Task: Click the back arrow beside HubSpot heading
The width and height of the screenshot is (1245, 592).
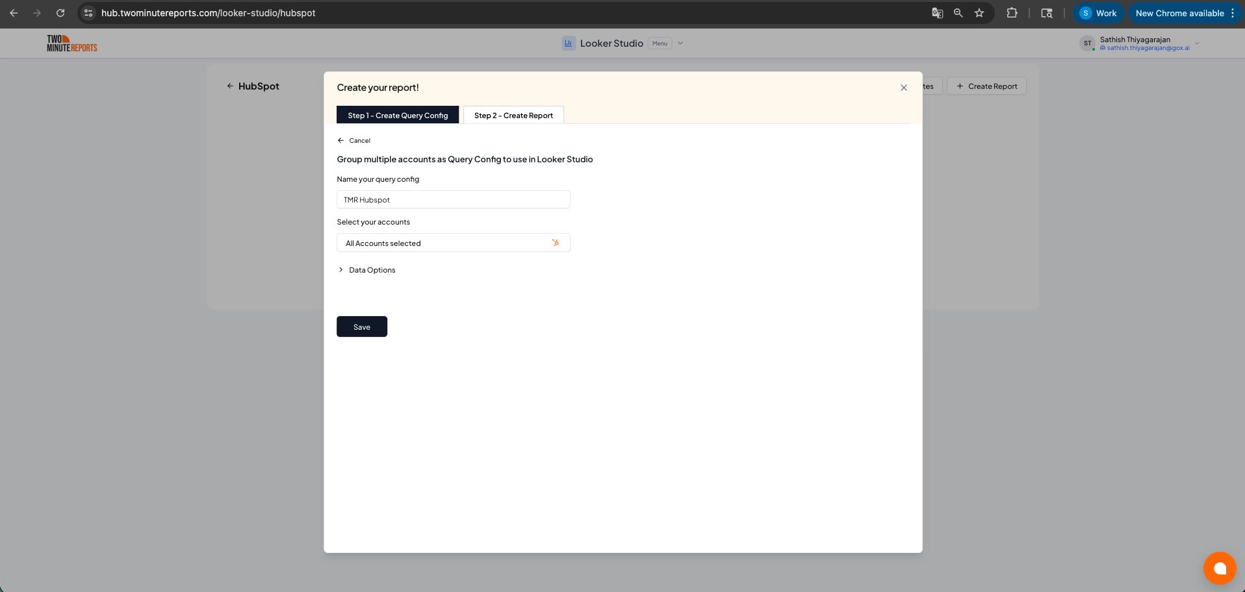Action: coord(231,86)
